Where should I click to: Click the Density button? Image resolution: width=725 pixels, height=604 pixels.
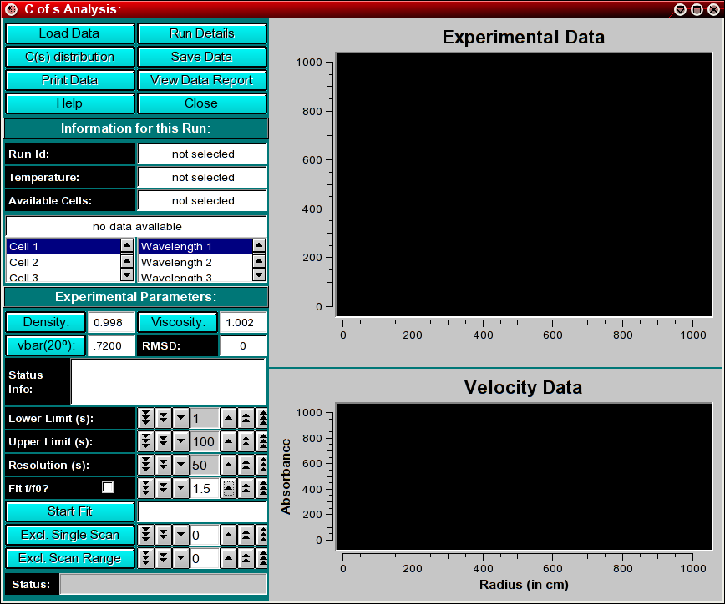[46, 323]
